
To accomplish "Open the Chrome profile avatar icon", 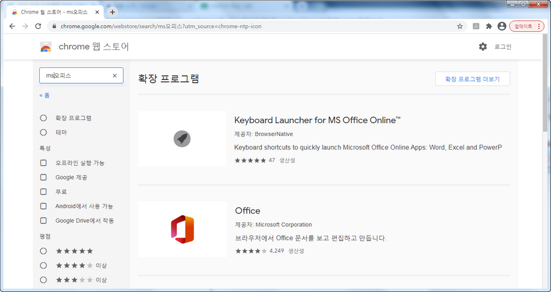I will click(502, 26).
